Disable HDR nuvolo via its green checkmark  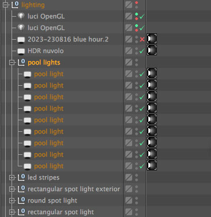(x=142, y=51)
